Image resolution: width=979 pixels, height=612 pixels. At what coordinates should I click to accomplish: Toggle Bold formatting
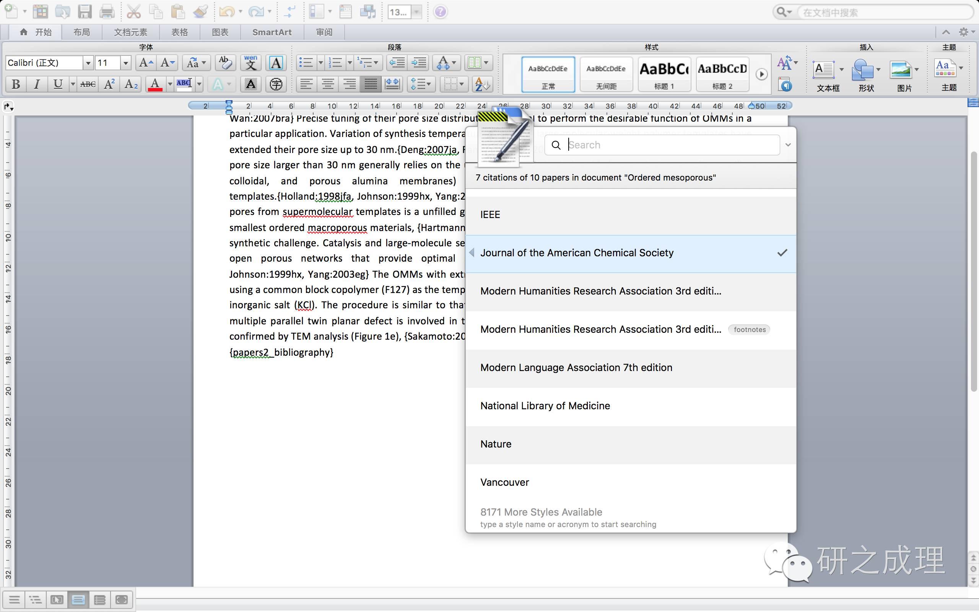[x=16, y=84]
